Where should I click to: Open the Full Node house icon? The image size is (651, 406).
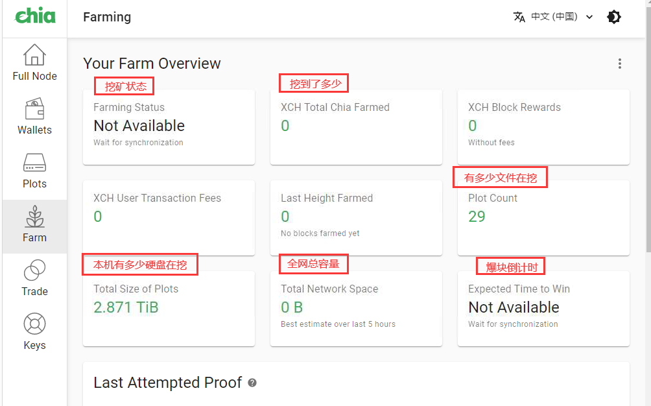[x=34, y=56]
